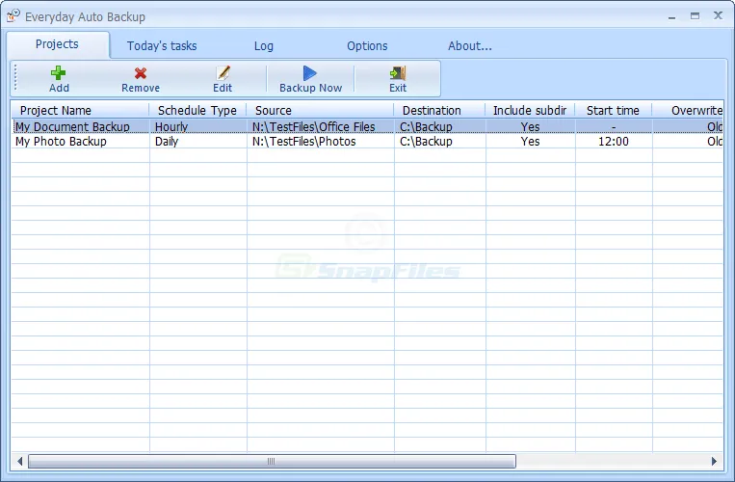Viewport: 735px width, 482px height.
Task: Sort by Source column header
Action: (320, 110)
